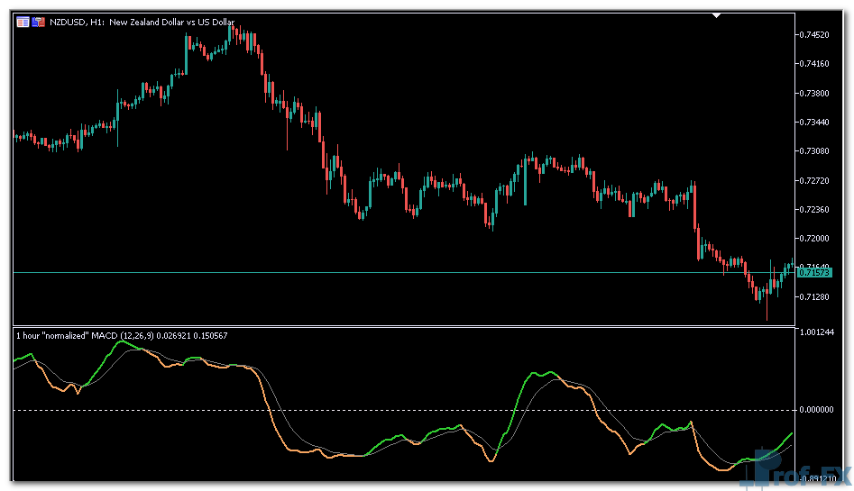The width and height of the screenshot is (854, 491).
Task: Click the 0.71280 price scale label
Action: point(814,296)
